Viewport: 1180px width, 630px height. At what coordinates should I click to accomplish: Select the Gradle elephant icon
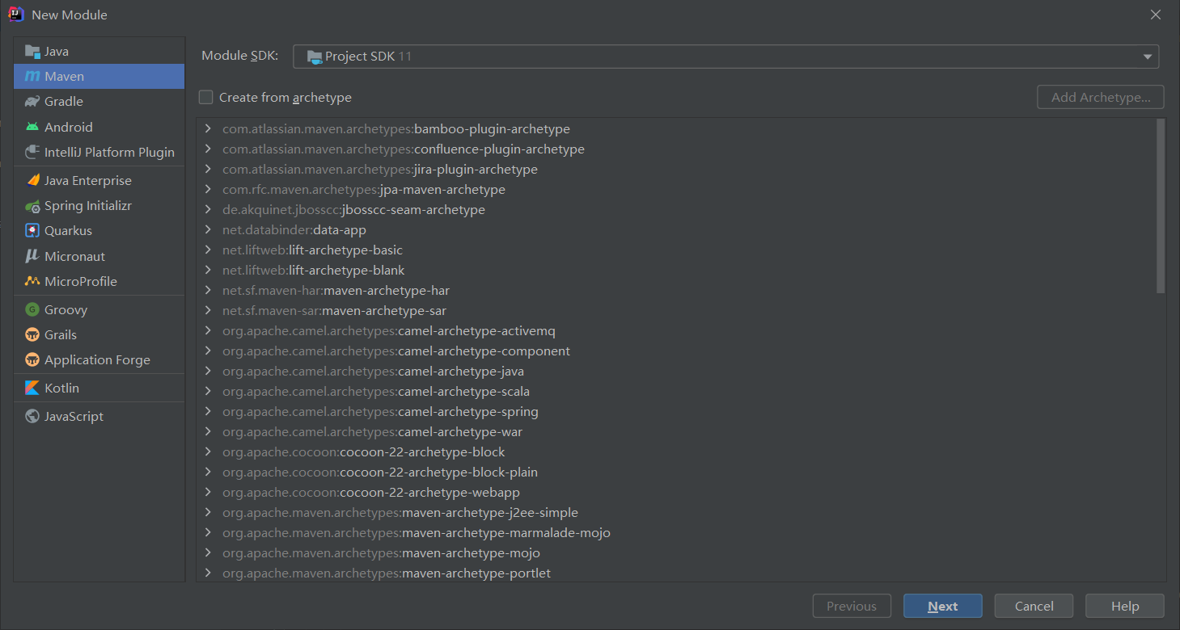[32, 102]
